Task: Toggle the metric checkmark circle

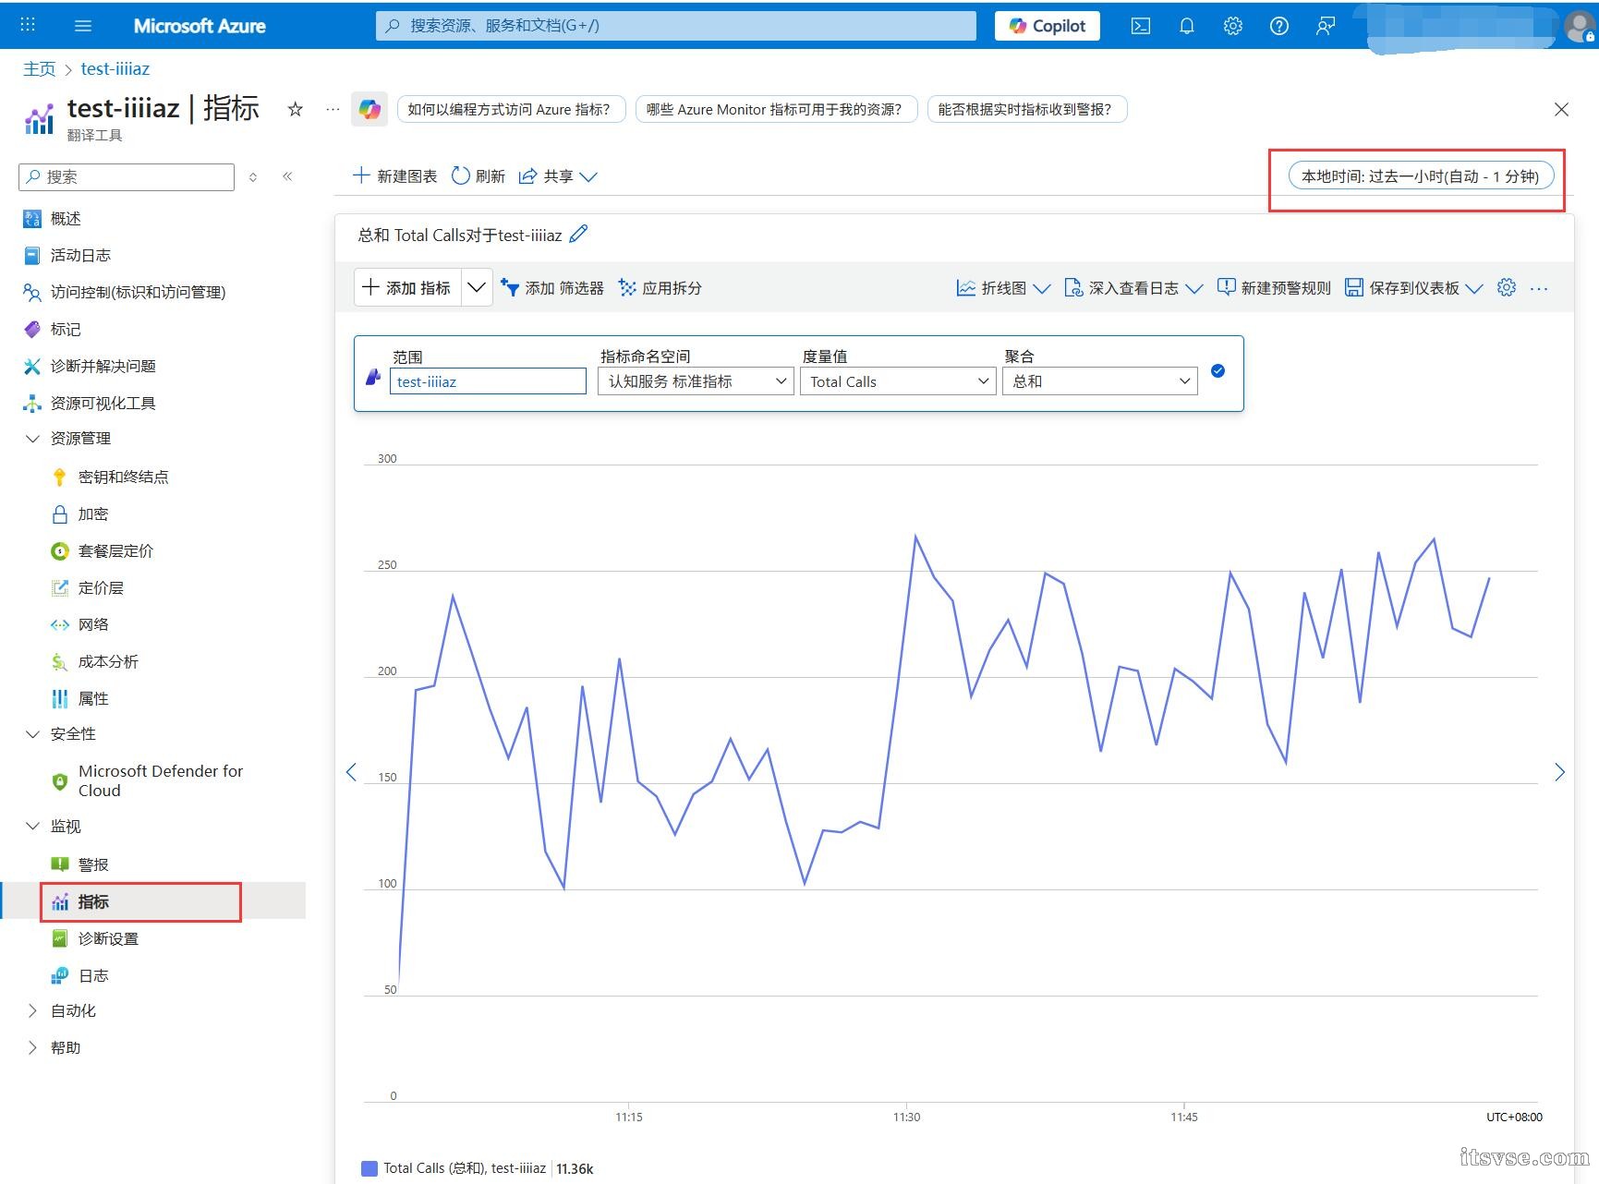Action: click(x=1217, y=371)
